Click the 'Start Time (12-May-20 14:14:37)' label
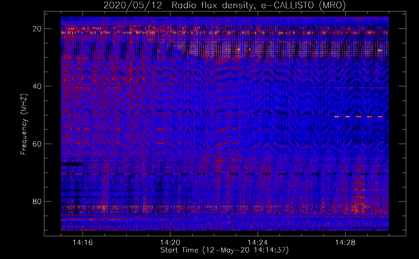This screenshot has height=259, width=419. [x=225, y=250]
